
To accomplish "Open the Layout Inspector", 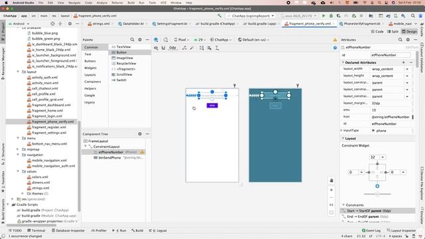I will pos(401,230).
